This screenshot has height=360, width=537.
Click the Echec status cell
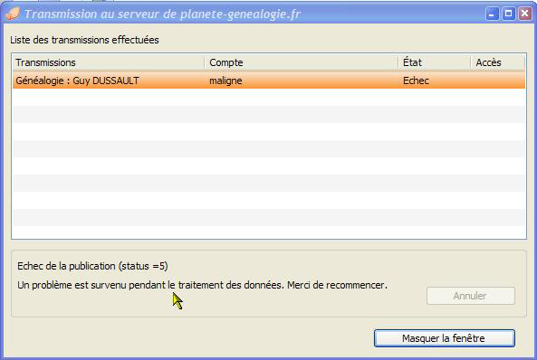[x=416, y=81]
